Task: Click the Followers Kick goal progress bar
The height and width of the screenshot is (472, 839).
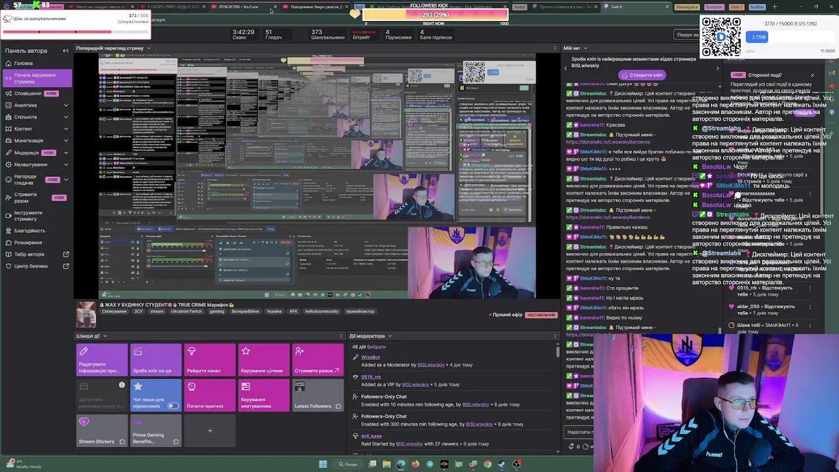Action: [435, 14]
